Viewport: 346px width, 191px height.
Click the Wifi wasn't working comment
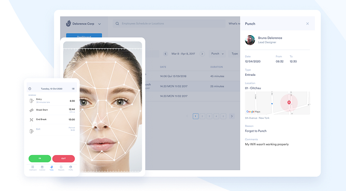coord(267,144)
